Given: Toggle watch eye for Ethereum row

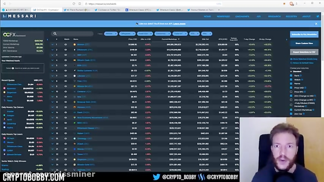Looking at the screenshot, I should [66, 50].
